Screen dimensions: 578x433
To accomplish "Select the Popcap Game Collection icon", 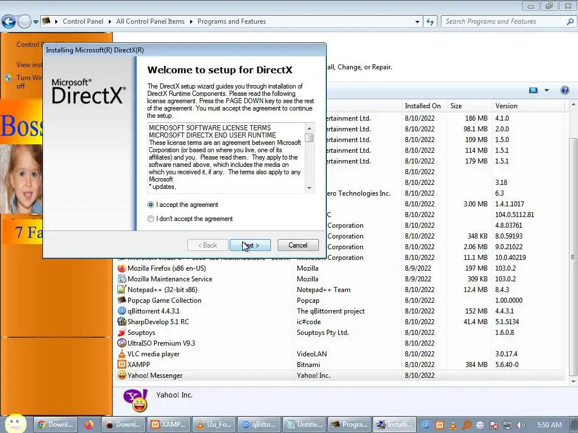I will click(122, 300).
